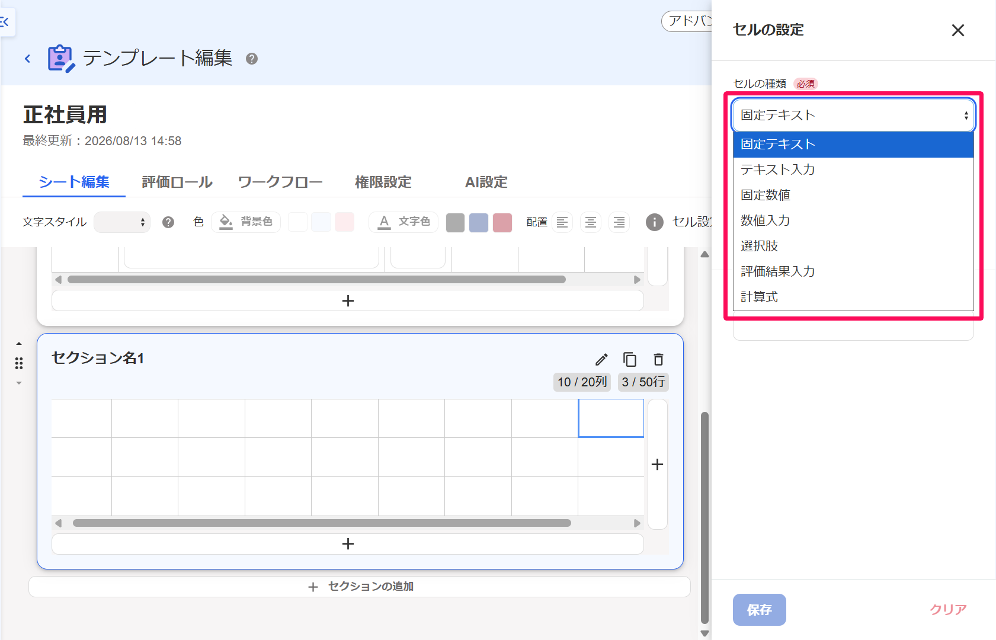
Task: Delete セクション名1 with the trash icon
Action: [x=658, y=360]
